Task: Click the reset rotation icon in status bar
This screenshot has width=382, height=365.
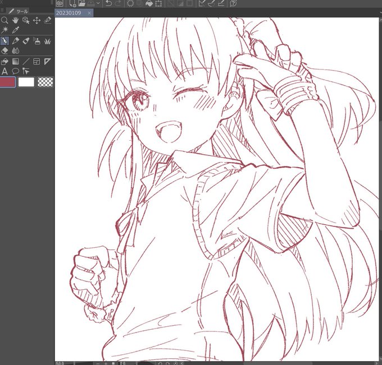Action: click(176, 363)
